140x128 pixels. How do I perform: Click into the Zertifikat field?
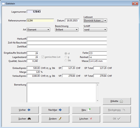point(67,47)
